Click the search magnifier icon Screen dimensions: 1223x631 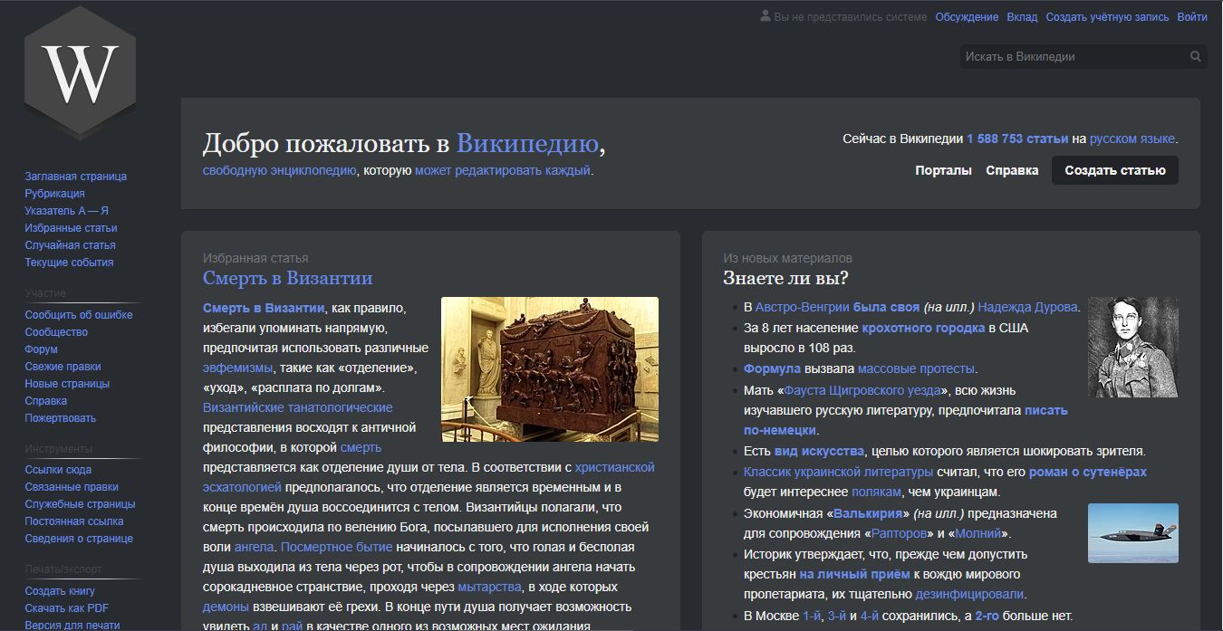click(1197, 56)
